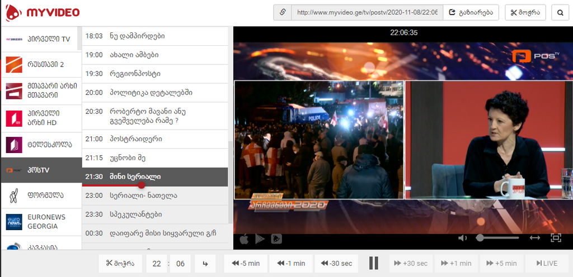Click the bottom მოჭრა cut button
Screen dimensions: 573x277
120,264
